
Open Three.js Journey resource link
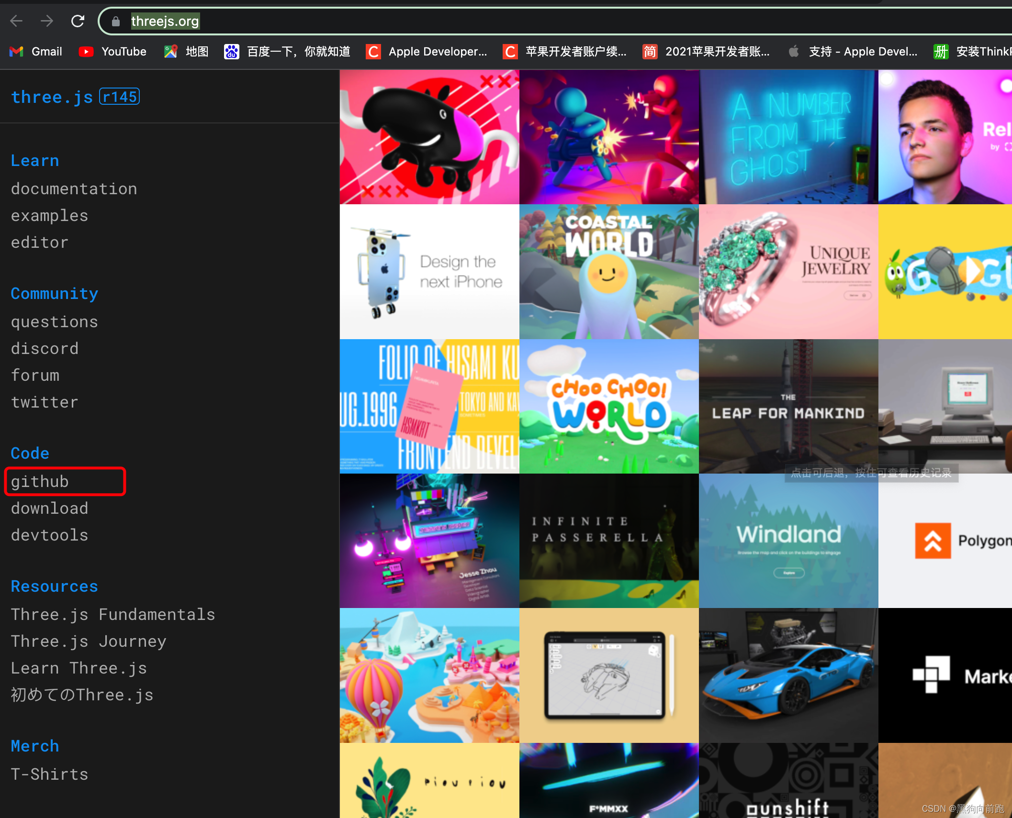[x=89, y=641]
